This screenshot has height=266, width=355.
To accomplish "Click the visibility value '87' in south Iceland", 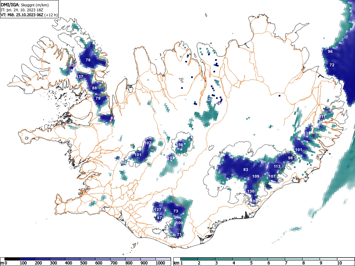I will [x=159, y=218].
